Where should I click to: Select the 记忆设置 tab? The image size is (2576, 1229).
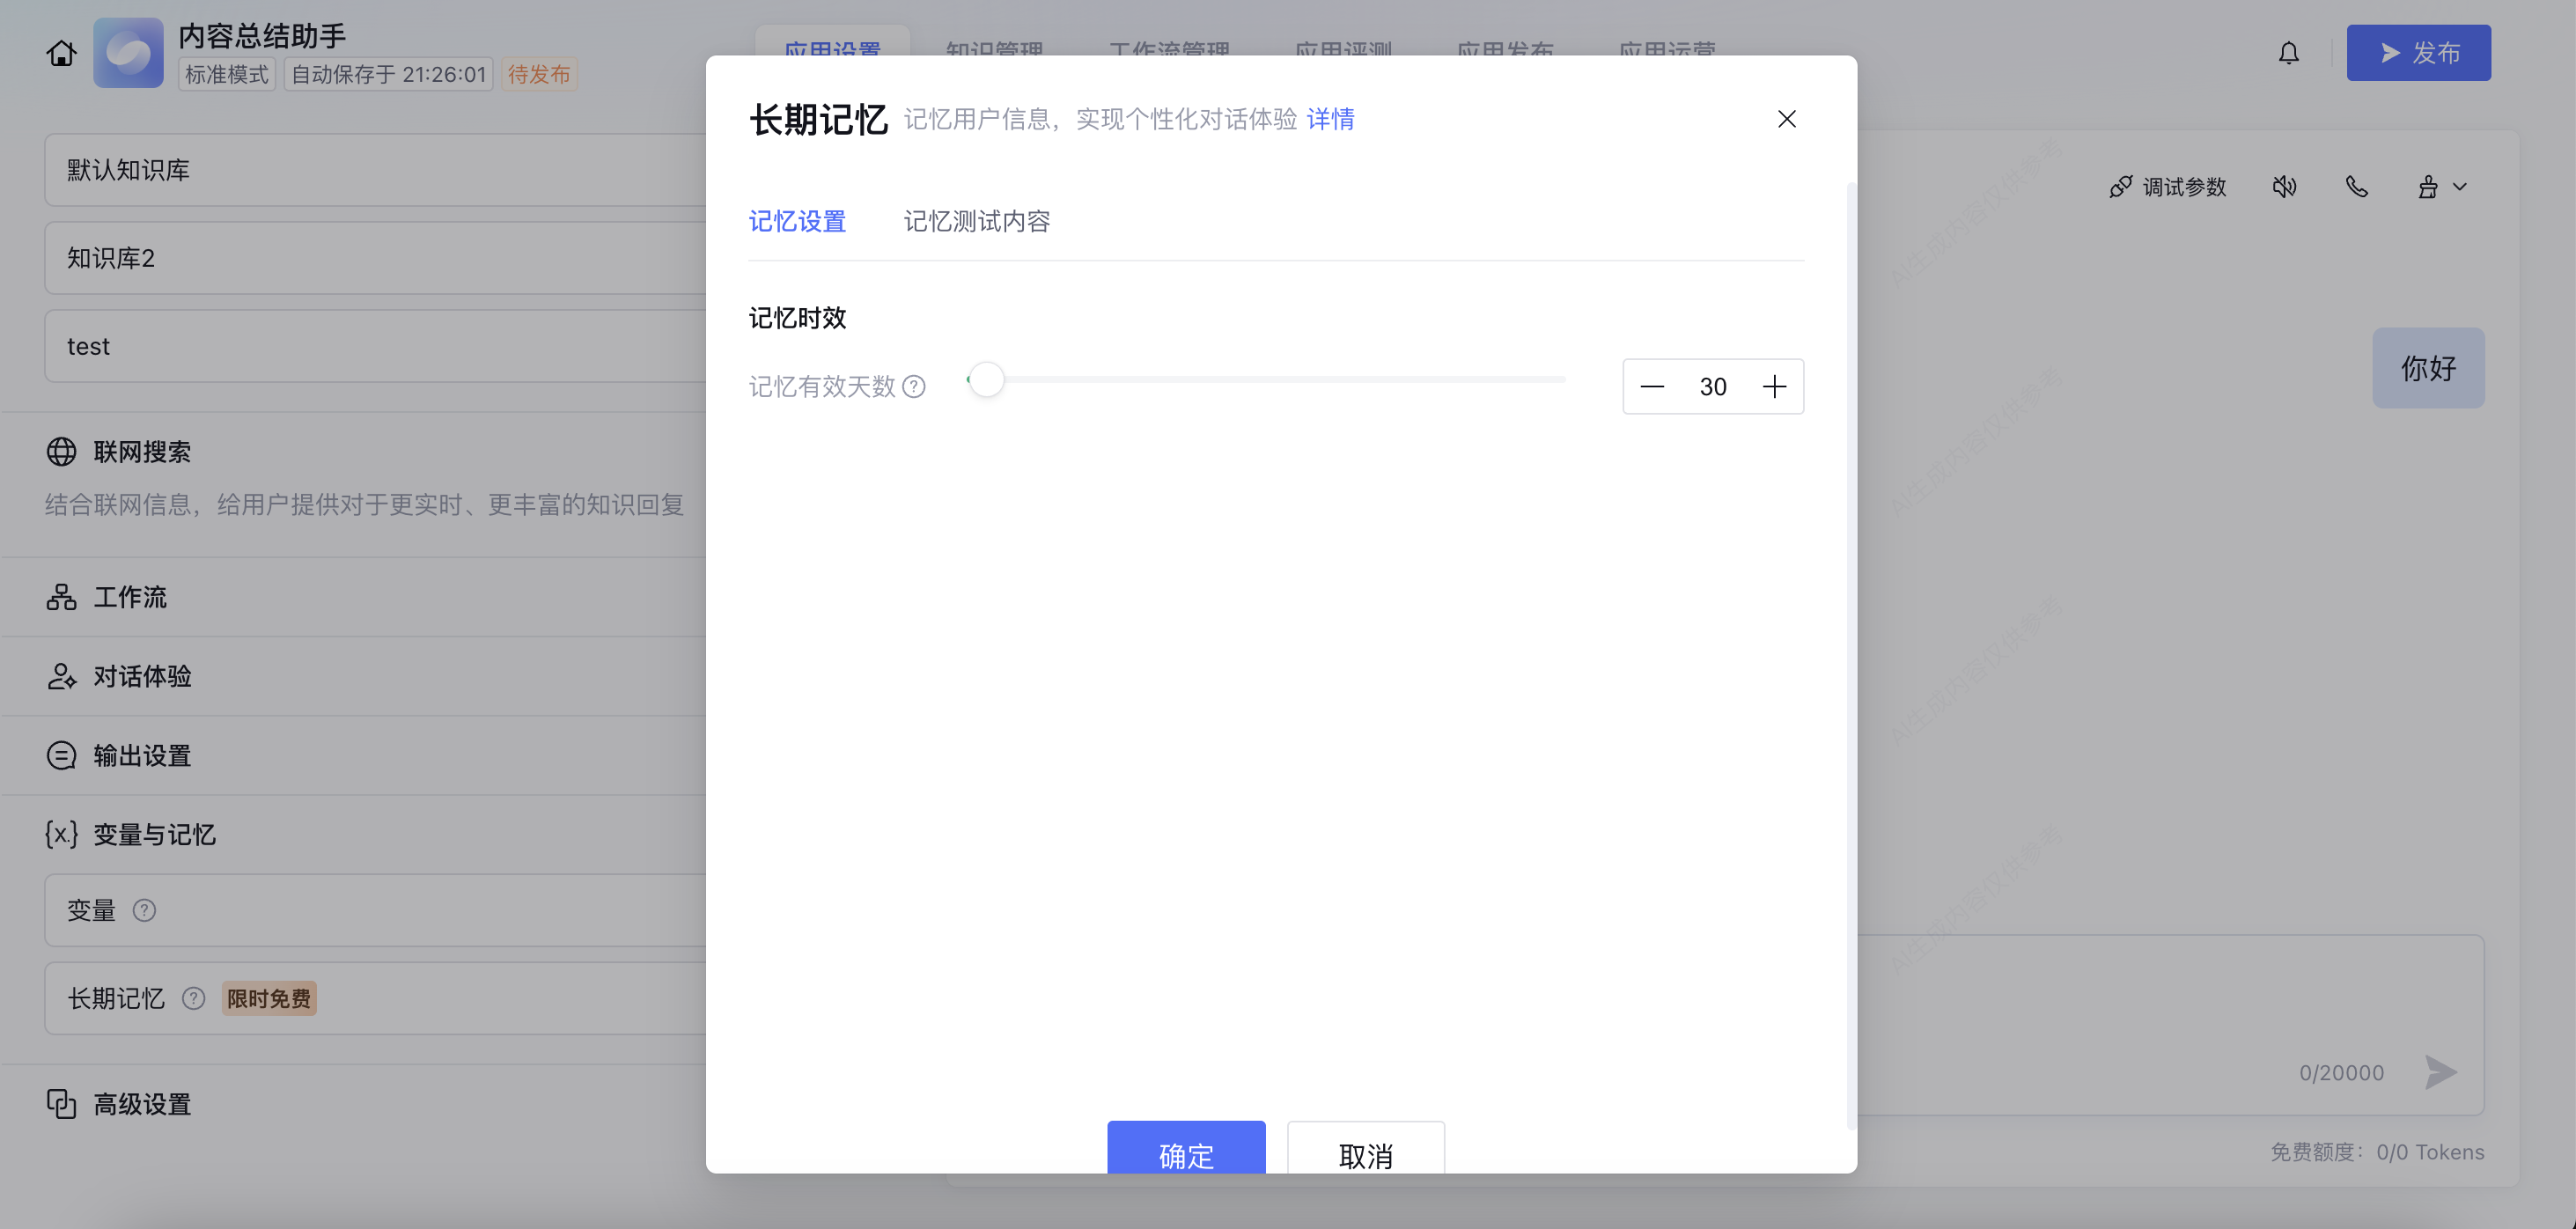(x=797, y=221)
